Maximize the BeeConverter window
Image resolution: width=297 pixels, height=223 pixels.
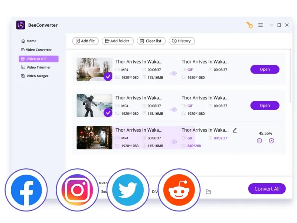(x=279, y=25)
